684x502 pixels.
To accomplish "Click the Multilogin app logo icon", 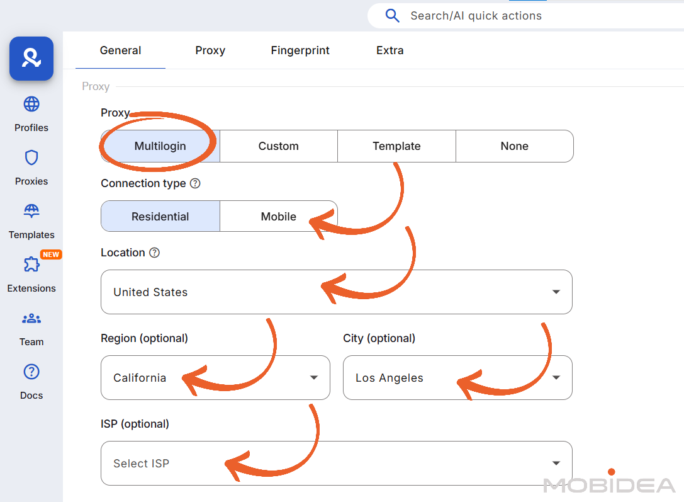I will (31, 59).
